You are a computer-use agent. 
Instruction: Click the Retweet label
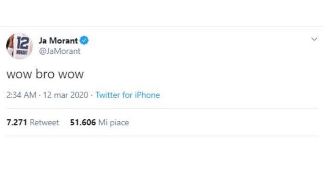[44, 122]
